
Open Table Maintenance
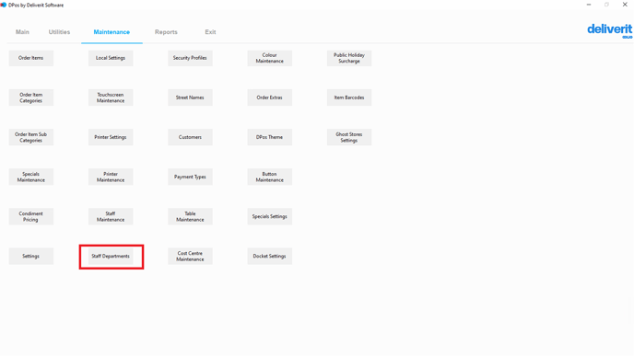(x=190, y=216)
